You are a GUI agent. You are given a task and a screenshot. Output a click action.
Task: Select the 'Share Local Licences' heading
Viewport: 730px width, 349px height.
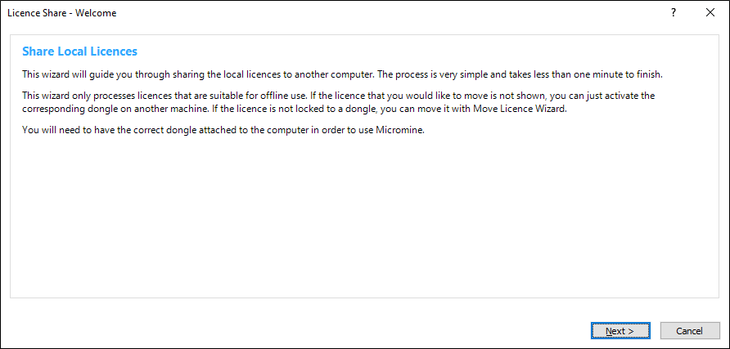click(79, 51)
